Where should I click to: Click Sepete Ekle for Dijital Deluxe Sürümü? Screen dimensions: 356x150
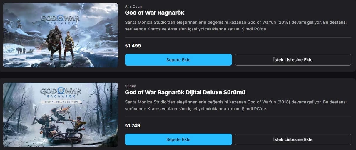click(178, 139)
